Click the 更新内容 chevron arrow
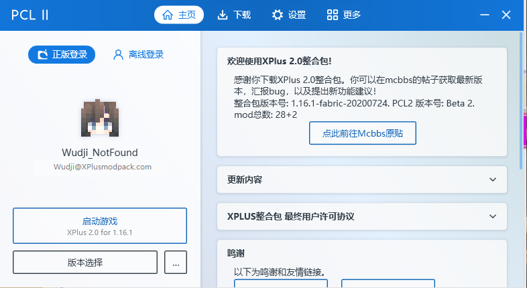 (x=493, y=179)
